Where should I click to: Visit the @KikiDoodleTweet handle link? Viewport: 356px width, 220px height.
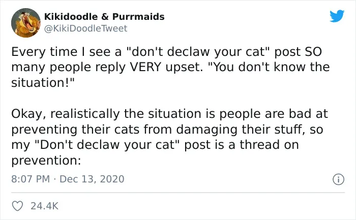tap(85, 28)
